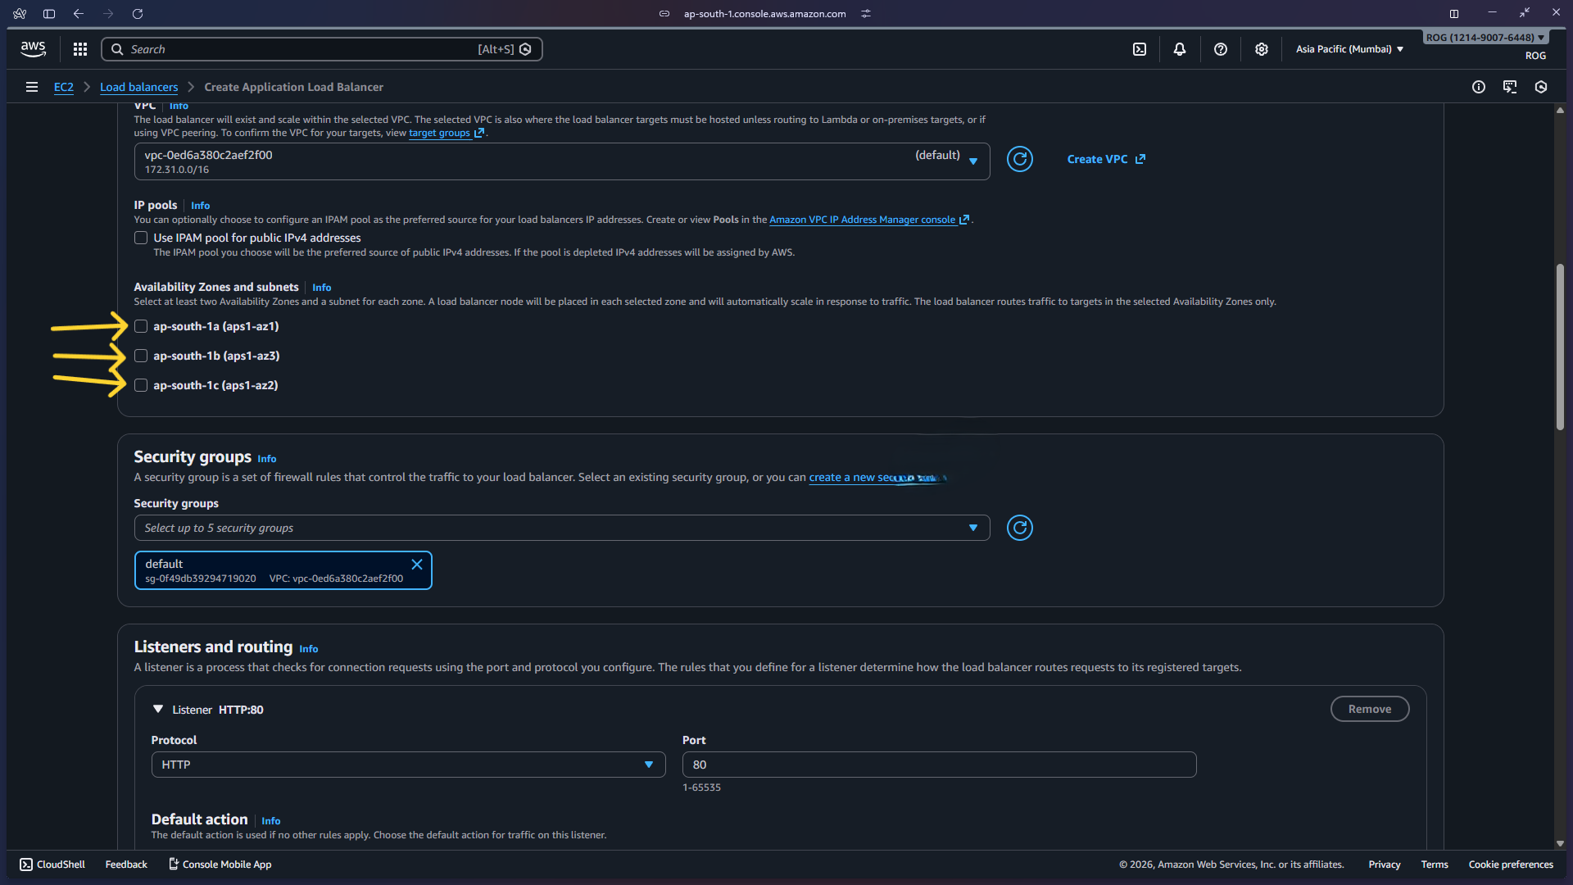Remove the default security group tag
This screenshot has height=885, width=1573.
[x=416, y=564]
